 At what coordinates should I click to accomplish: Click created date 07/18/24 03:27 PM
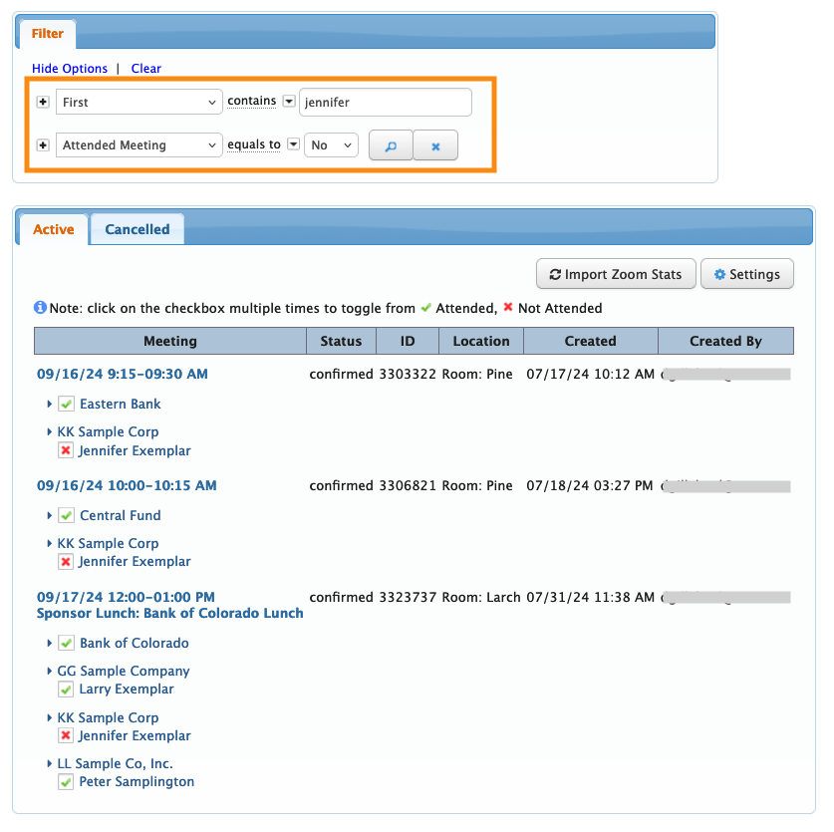tap(590, 485)
